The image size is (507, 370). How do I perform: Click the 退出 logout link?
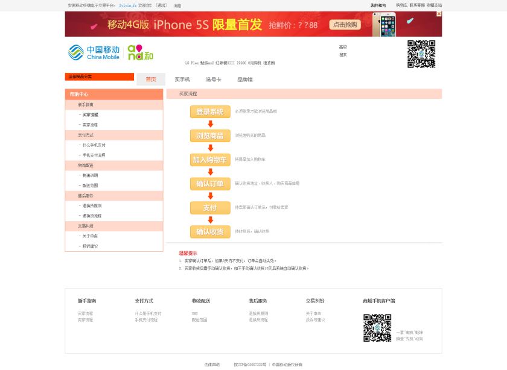161,5
